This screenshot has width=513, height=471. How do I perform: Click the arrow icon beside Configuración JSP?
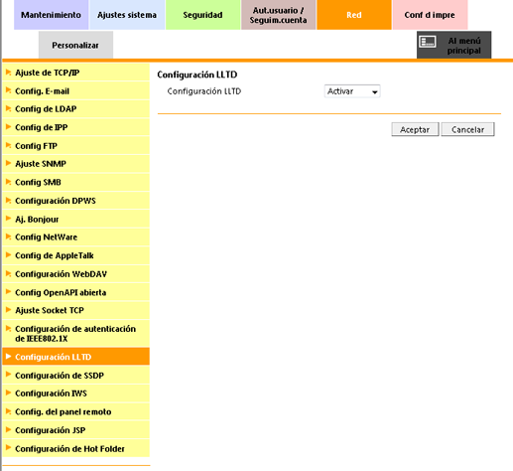(9, 429)
